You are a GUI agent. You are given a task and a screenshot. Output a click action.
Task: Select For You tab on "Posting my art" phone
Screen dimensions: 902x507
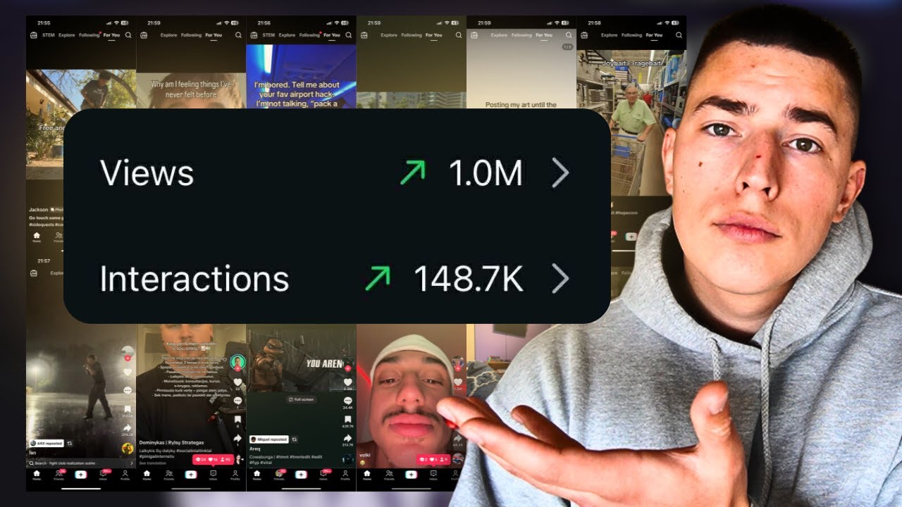544,35
